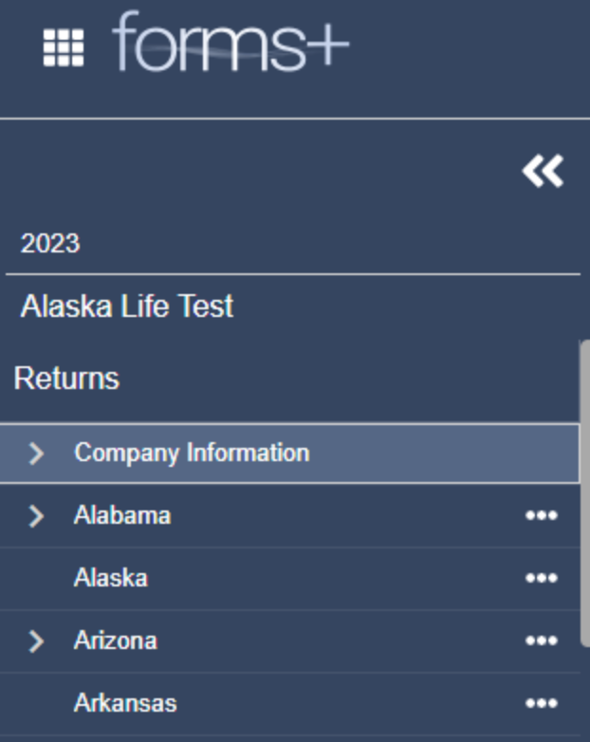Viewport: 590px width, 742px height.
Task: Open Arizona more options ellipsis
Action: (x=541, y=640)
